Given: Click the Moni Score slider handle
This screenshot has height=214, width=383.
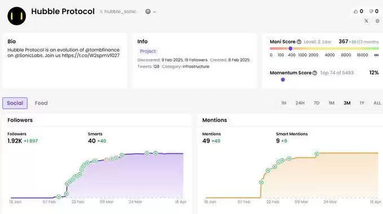Looking at the screenshot, I should pyautogui.click(x=290, y=48).
